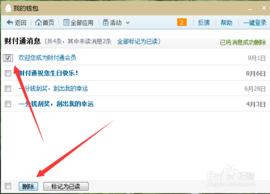Click the 我的钱包 window title

pos(26,9)
